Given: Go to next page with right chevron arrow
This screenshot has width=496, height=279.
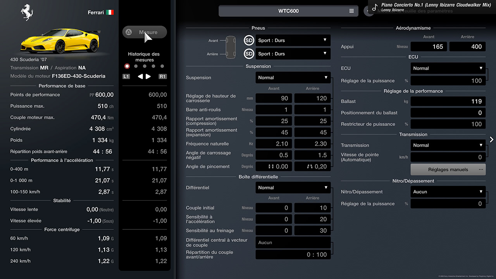Looking at the screenshot, I should 491,139.
